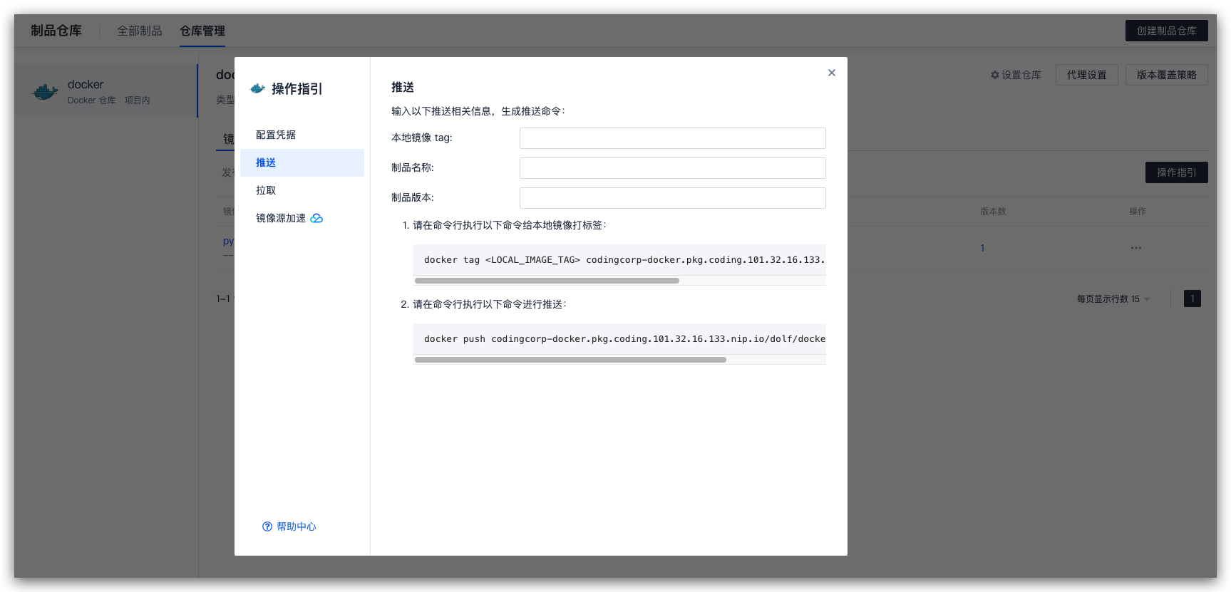Open the three-dot actions menu in table row
This screenshot has height=592, width=1231.
click(x=1135, y=248)
